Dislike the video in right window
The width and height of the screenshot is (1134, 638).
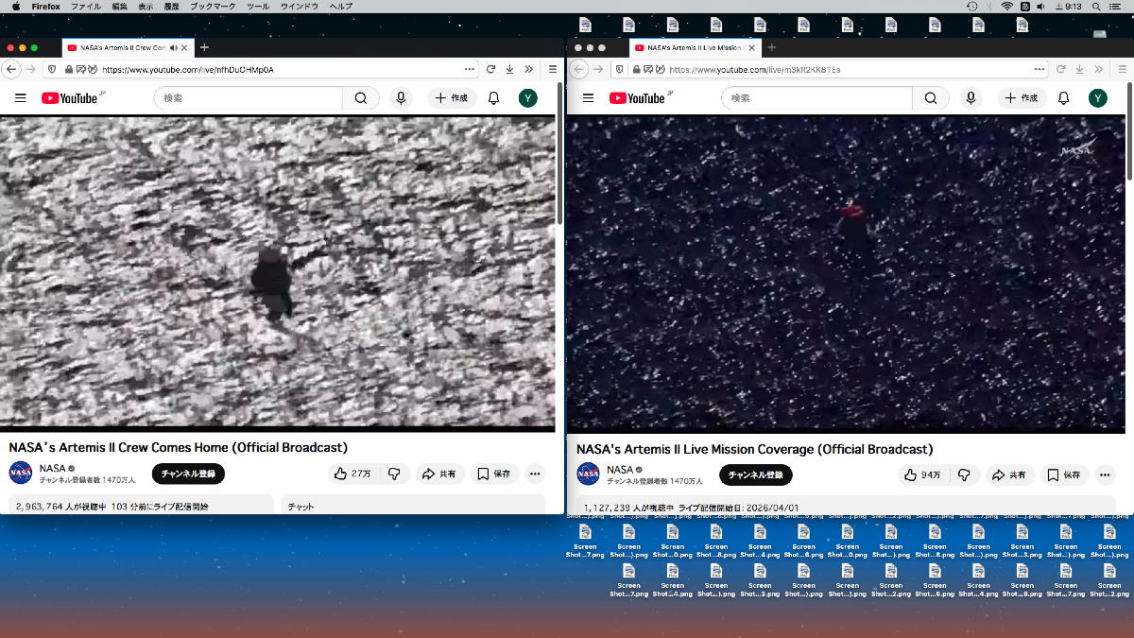[964, 474]
